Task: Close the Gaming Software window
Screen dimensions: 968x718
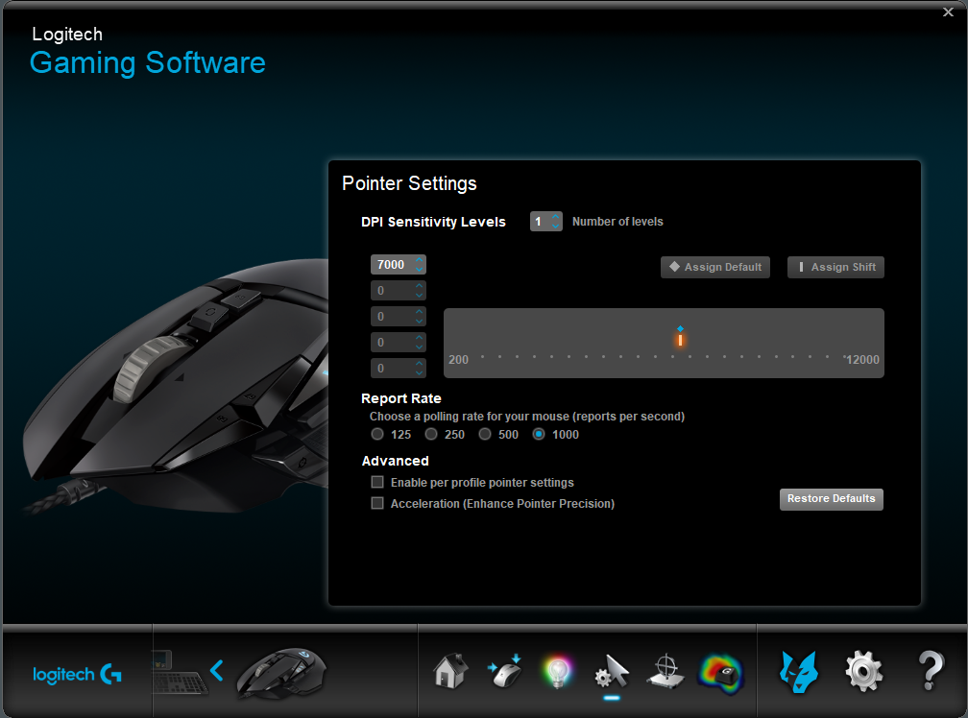Action: tap(948, 12)
